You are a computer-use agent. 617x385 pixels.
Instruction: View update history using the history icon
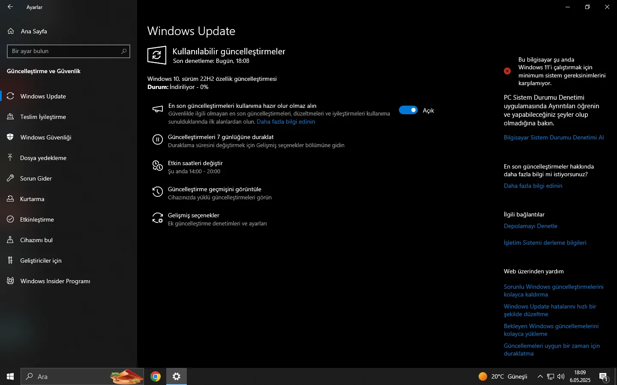tap(158, 192)
